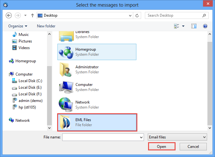The image size is (215, 157).
Task: Click the EML Files folder icon
Action: pos(66,122)
